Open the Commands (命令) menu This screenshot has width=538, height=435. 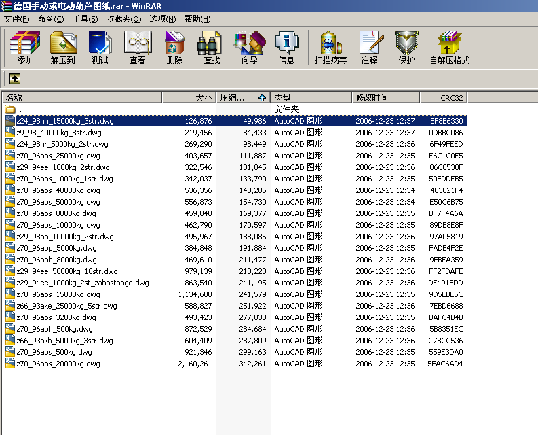(51, 19)
